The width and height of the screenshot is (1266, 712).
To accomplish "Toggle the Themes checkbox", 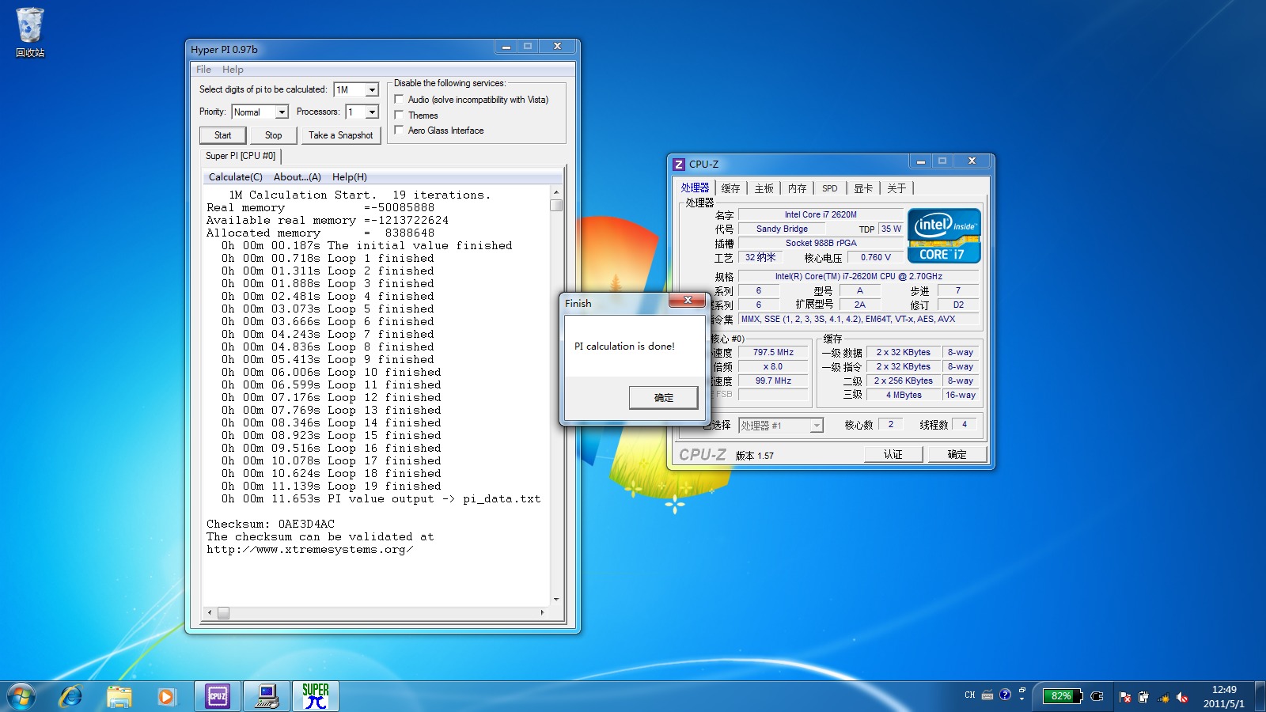I will click(x=399, y=115).
